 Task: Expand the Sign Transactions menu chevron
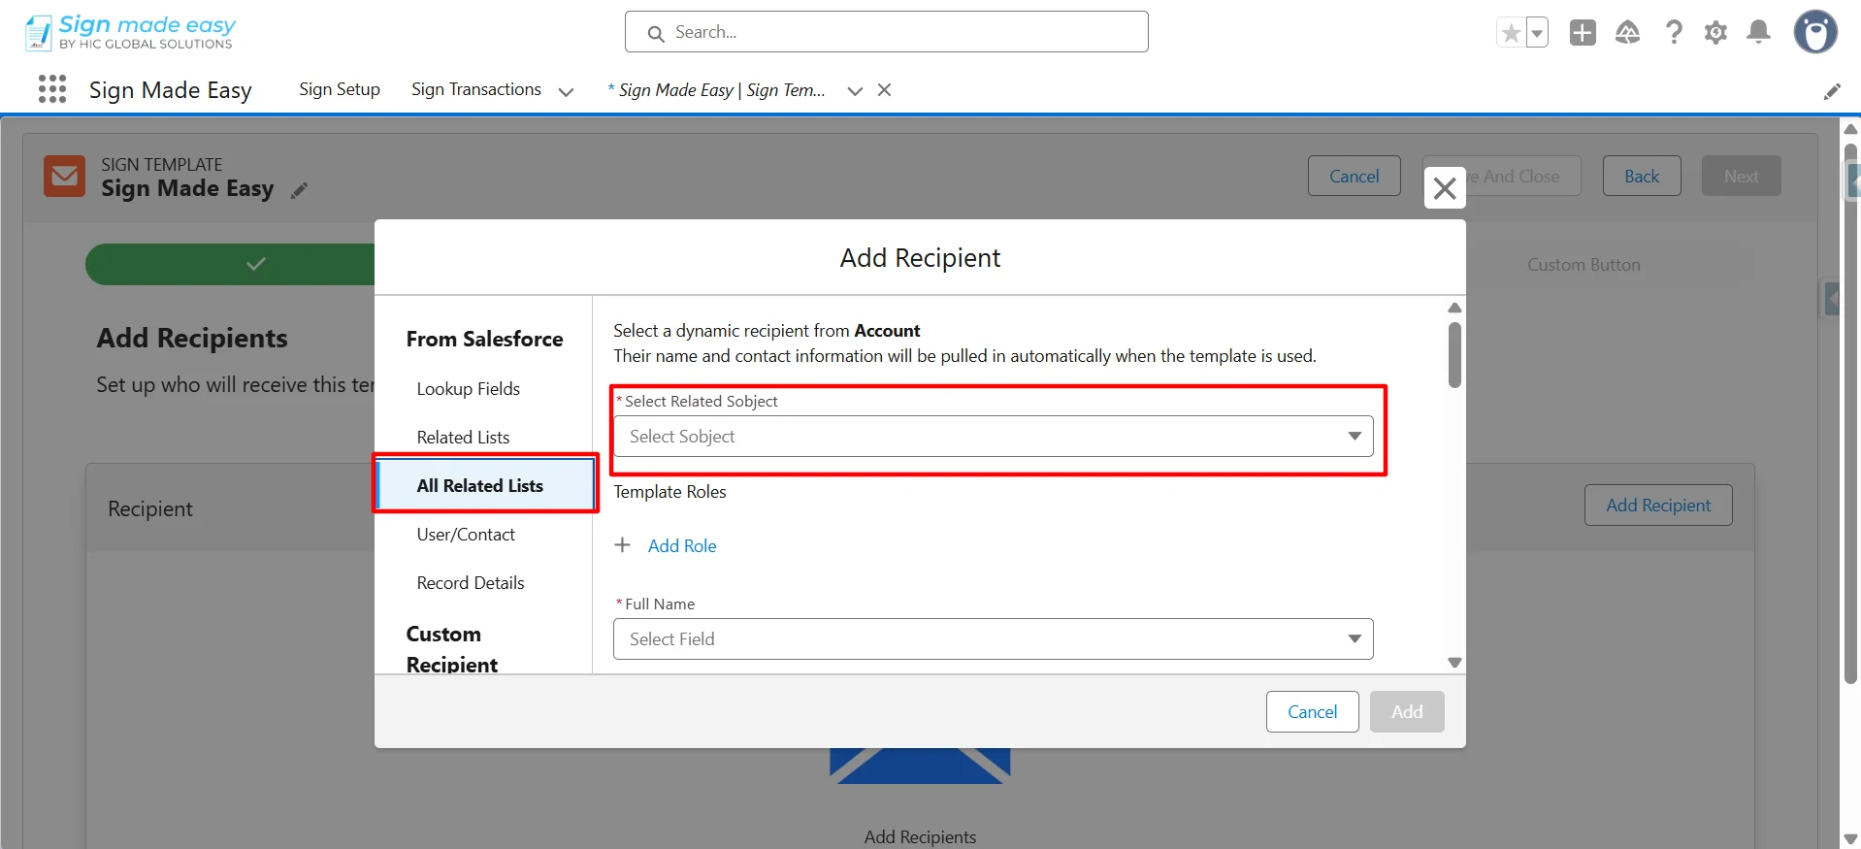[x=566, y=91]
